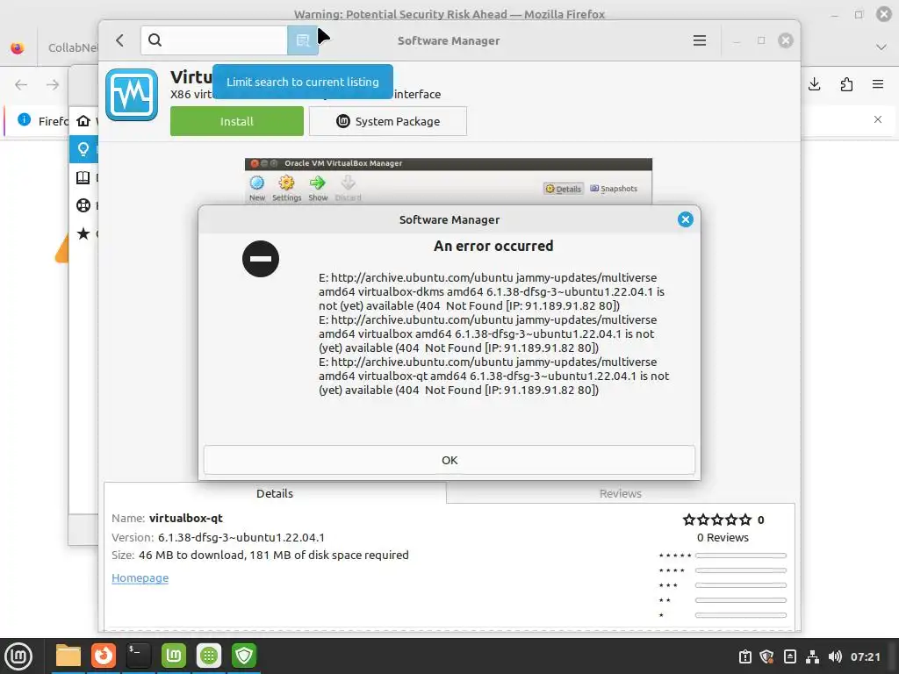Select the lightbulb item in background sidebar
This screenshot has width=899, height=674.
click(83, 149)
